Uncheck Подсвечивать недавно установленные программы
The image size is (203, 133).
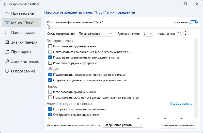[x=50, y=75]
